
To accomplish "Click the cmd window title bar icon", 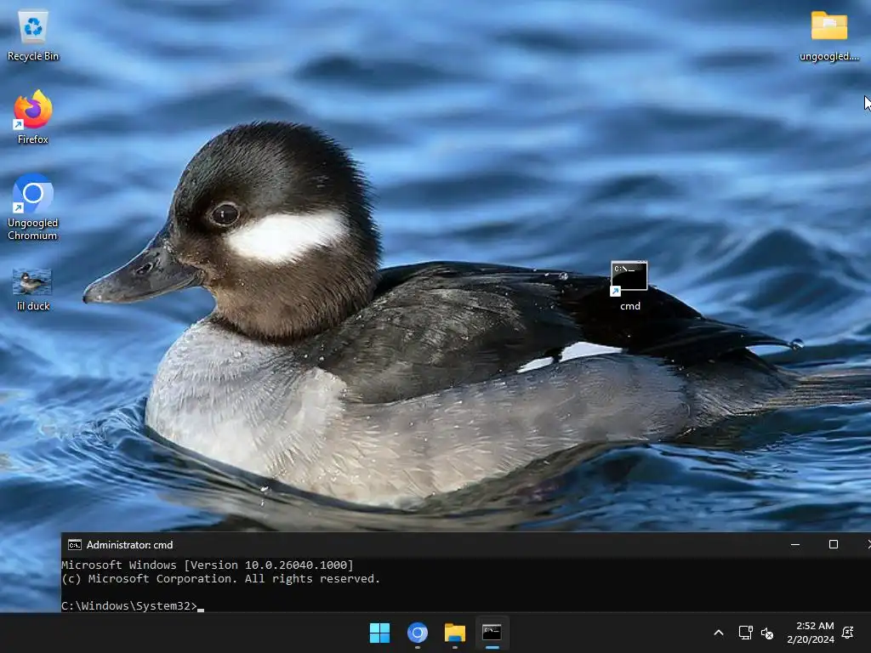I will [75, 545].
